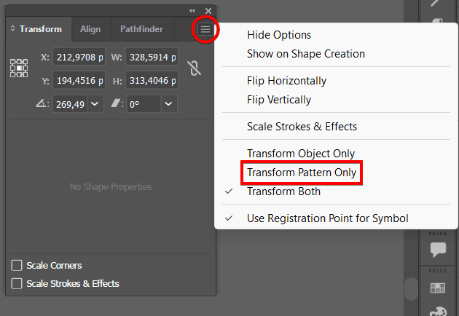Switch to the Pathfinder tab

click(x=141, y=29)
